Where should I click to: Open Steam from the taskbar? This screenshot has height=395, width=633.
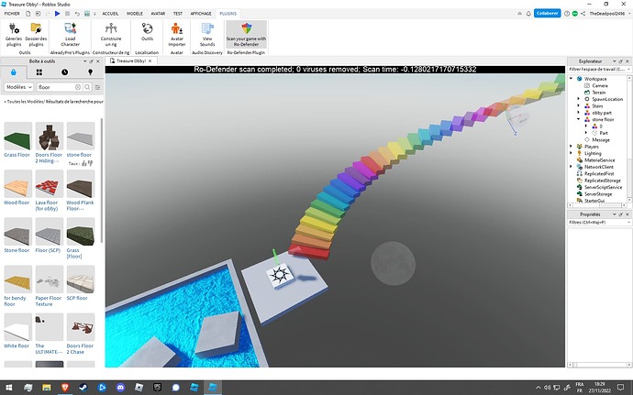pos(83,388)
